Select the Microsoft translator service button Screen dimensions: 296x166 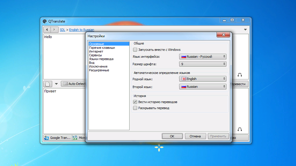(79, 138)
